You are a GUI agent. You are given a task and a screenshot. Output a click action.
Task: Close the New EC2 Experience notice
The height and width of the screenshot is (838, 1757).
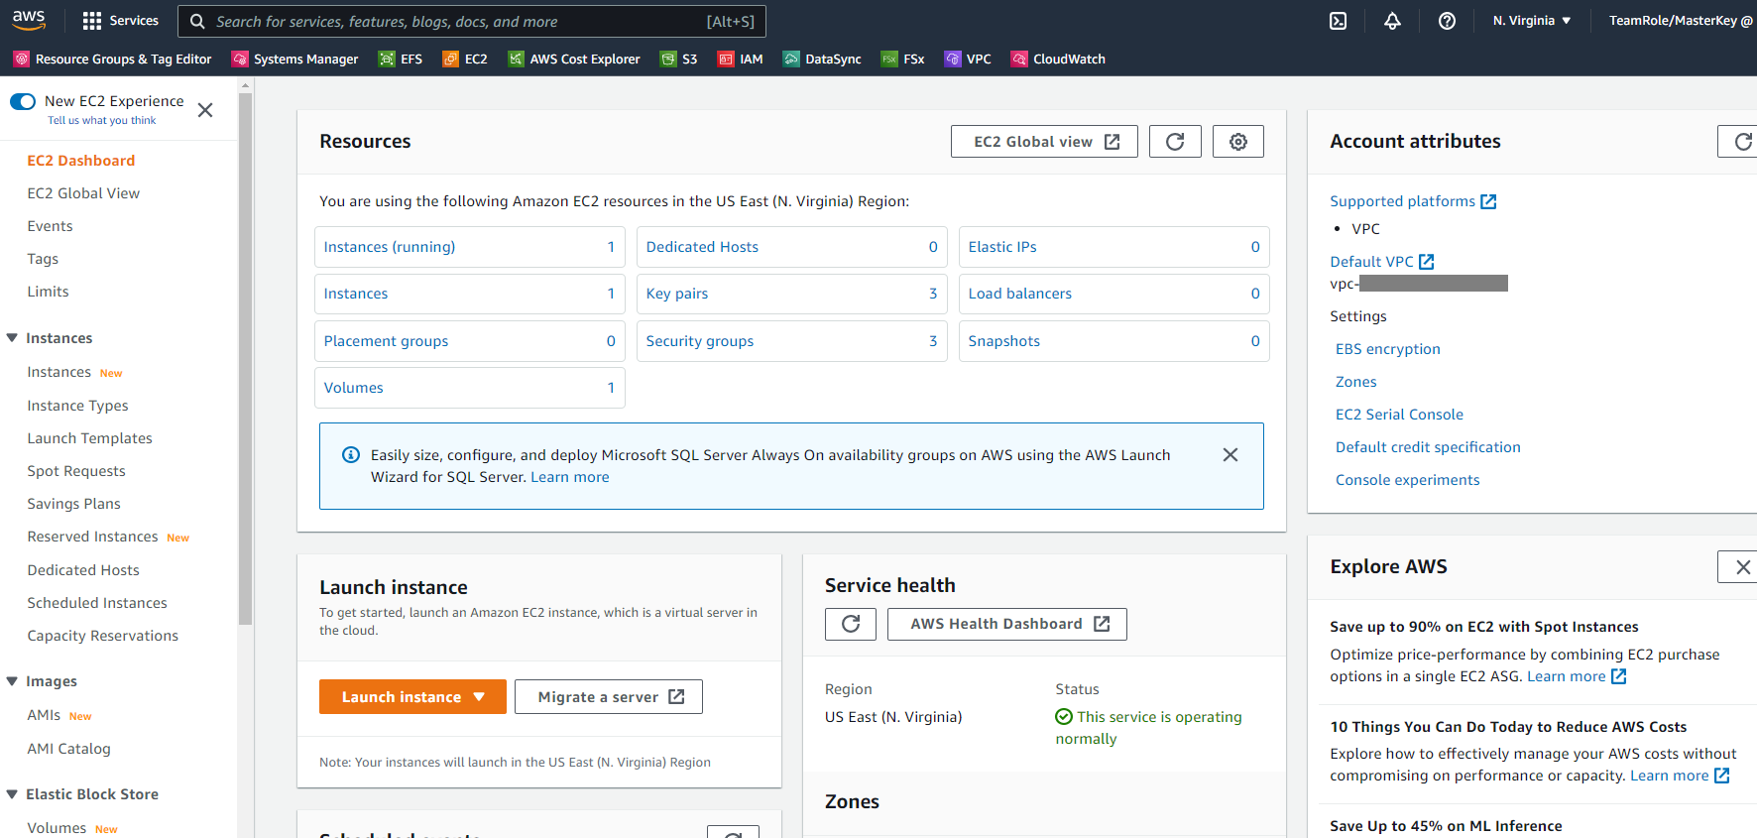click(x=205, y=110)
